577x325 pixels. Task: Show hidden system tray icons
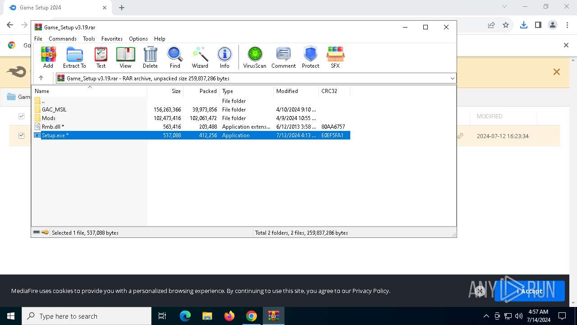tap(486, 316)
